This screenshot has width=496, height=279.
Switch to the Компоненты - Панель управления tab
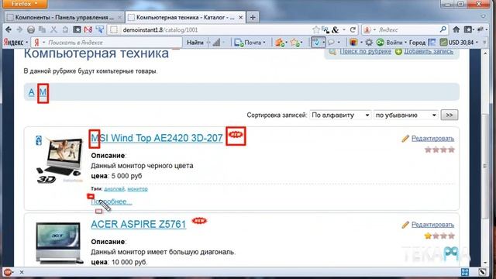click(64, 17)
